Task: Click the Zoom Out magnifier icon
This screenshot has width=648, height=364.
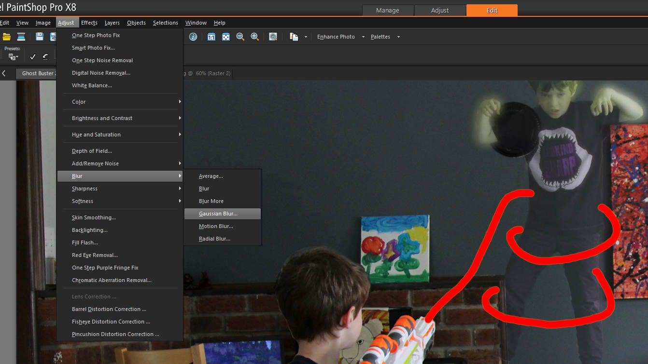Action: tap(240, 37)
